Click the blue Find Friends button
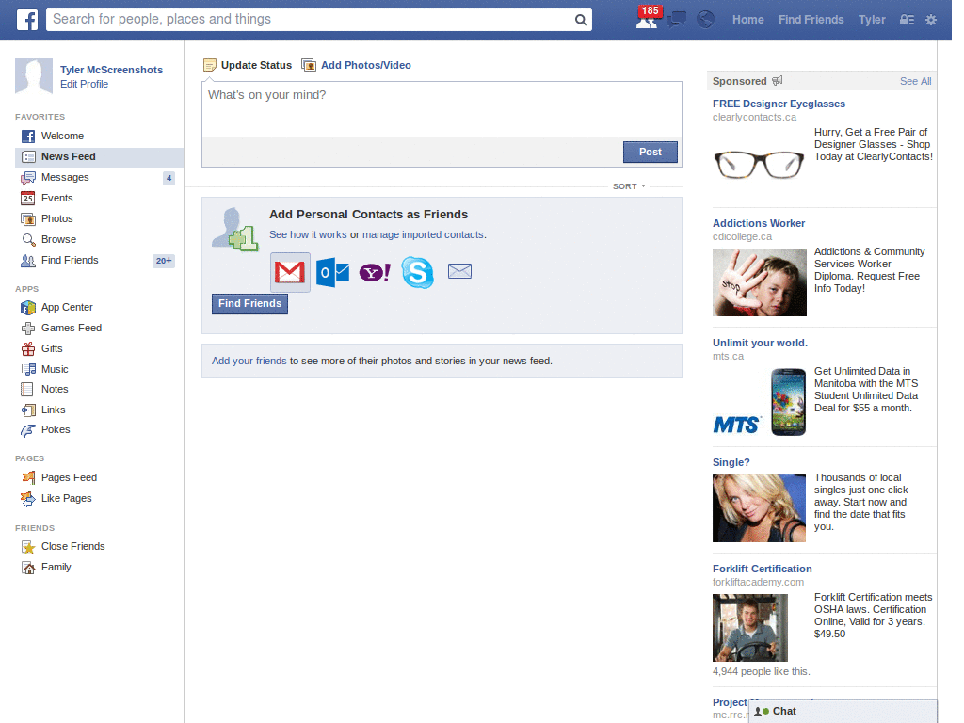 click(249, 304)
